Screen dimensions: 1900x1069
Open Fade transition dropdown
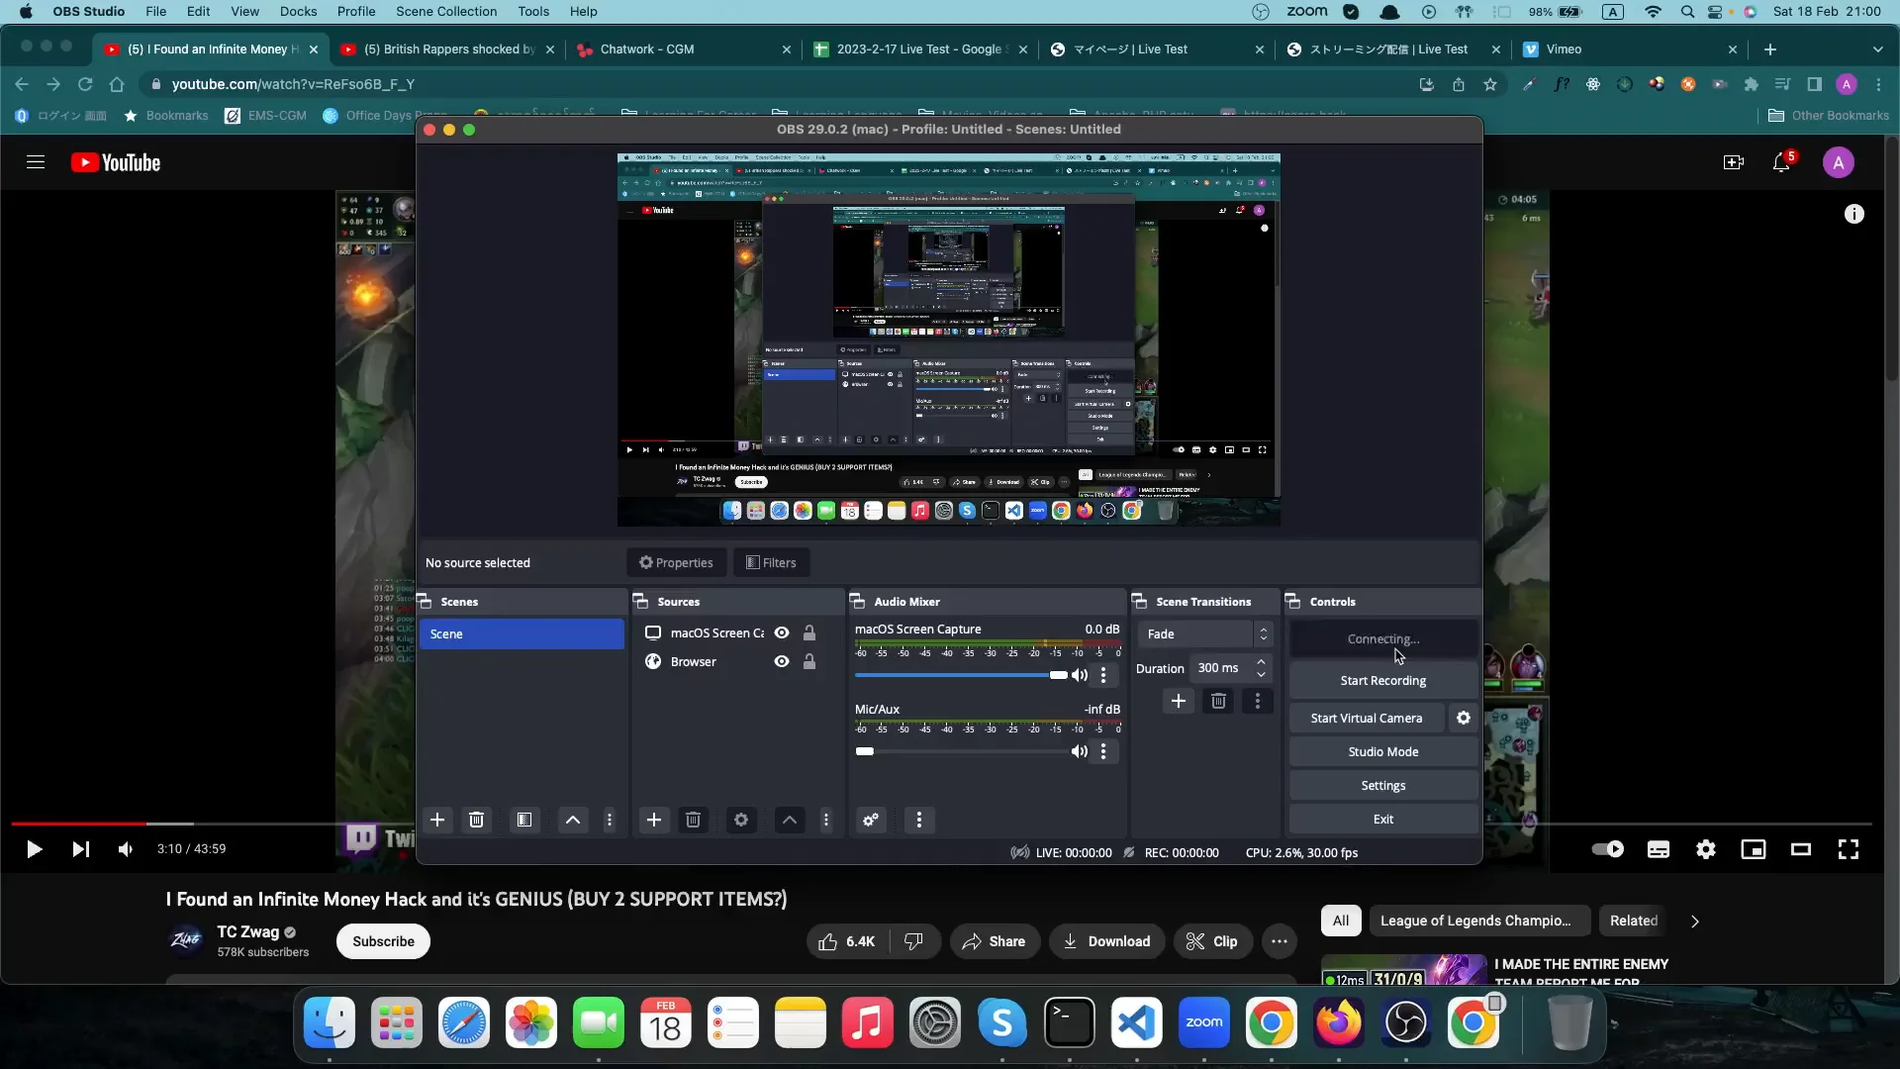click(x=1205, y=634)
